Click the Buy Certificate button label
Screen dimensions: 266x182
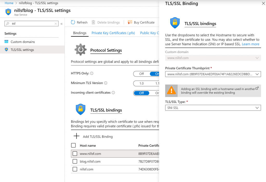point(144,22)
